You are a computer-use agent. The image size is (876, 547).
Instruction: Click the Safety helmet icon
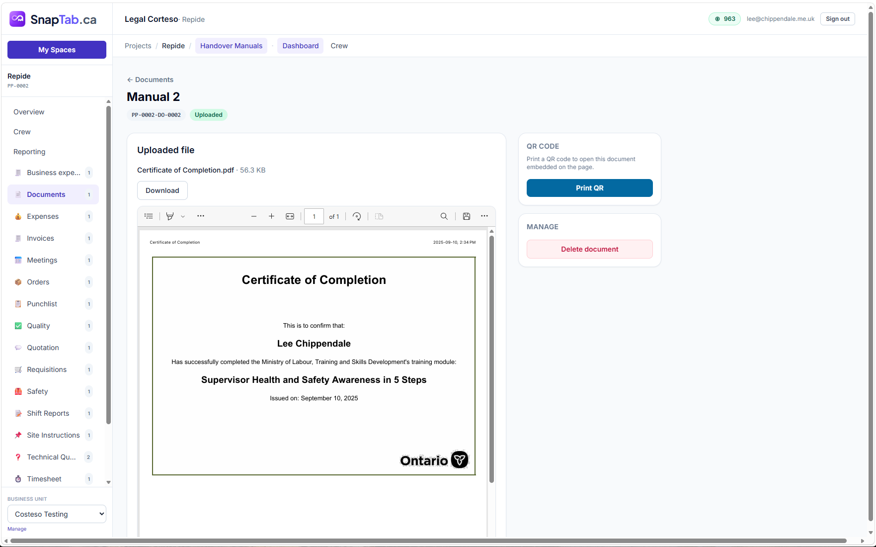click(x=18, y=391)
